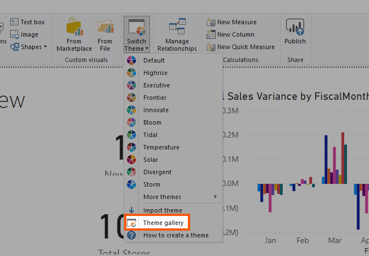
Task: Click the Text box icon
Action: click(x=14, y=22)
